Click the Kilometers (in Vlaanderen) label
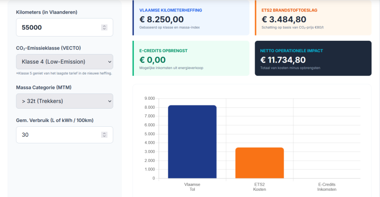Screen dimensions: 380x197 pos(47,12)
